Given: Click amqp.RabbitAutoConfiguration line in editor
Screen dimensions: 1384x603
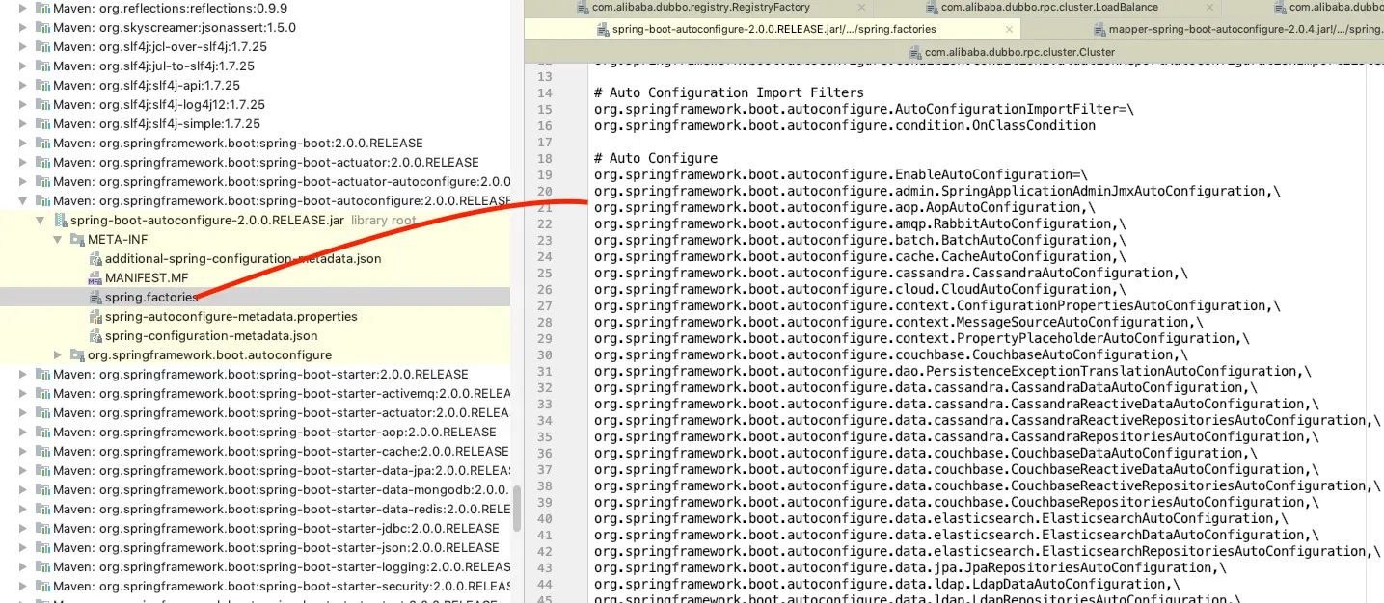Looking at the screenshot, I should tap(860, 223).
